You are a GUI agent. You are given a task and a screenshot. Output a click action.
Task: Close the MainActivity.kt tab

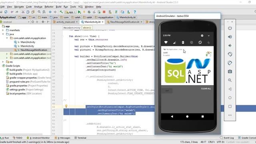point(102,22)
